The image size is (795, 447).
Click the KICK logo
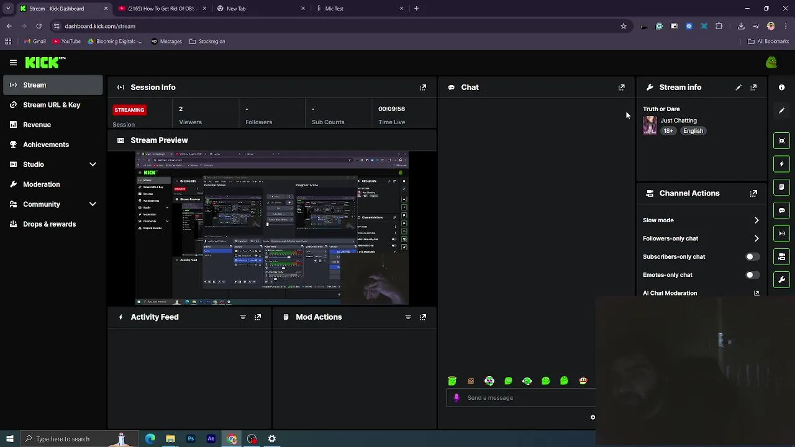(45, 62)
